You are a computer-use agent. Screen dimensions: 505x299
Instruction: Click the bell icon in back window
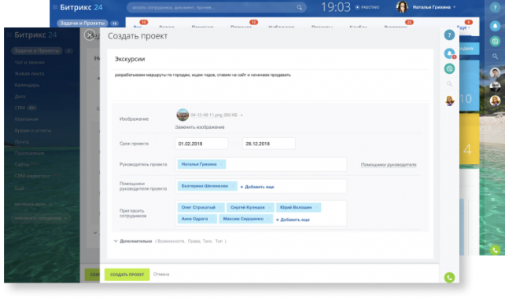(x=495, y=26)
